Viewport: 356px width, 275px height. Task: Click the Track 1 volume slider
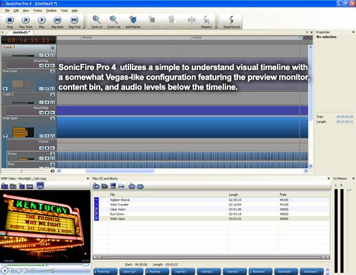[23, 56]
